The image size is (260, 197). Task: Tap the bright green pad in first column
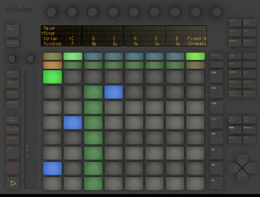pos(53,77)
